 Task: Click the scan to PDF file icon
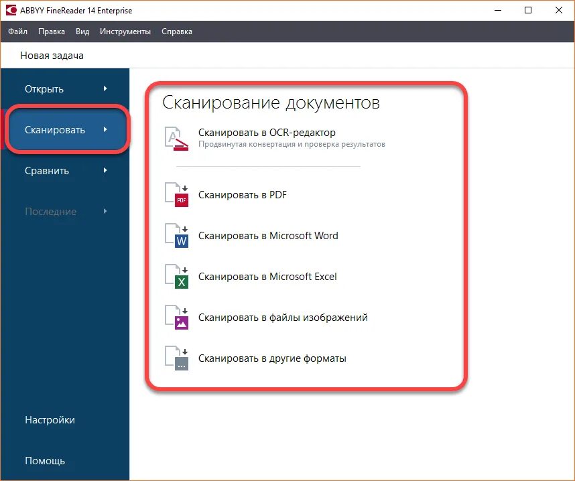pyautogui.click(x=176, y=195)
